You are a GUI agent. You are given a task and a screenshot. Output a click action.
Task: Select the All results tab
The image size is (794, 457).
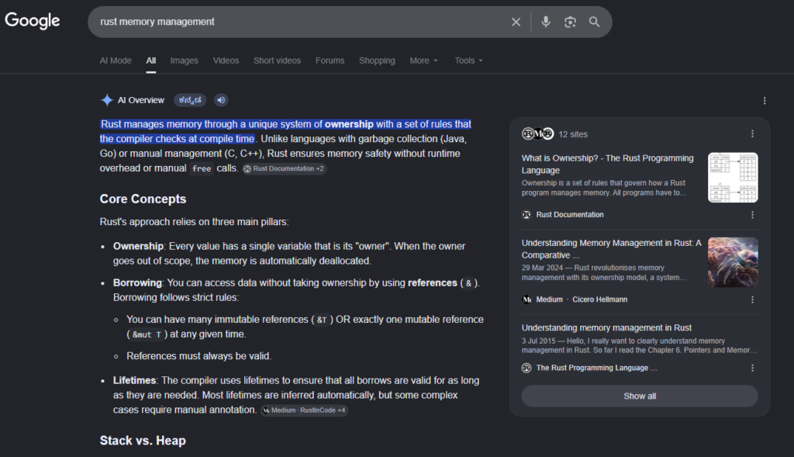point(151,61)
